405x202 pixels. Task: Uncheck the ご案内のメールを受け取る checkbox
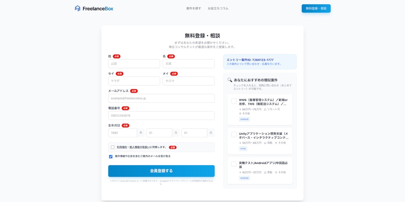pos(111,157)
